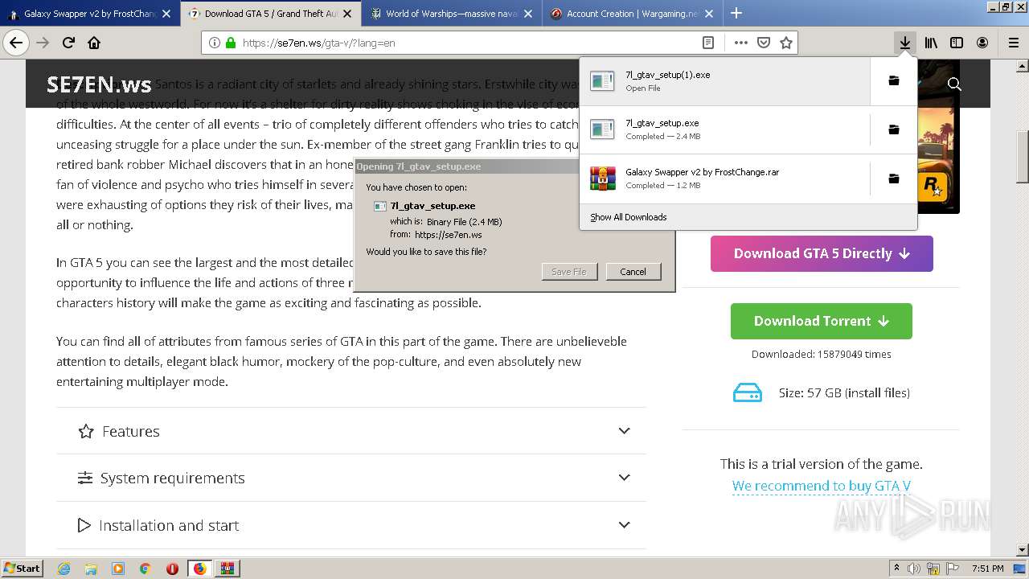Open 7l_gtav_setup(1).exe download entry

point(724,81)
